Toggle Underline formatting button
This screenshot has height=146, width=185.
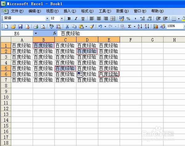pyautogui.click(x=83, y=18)
